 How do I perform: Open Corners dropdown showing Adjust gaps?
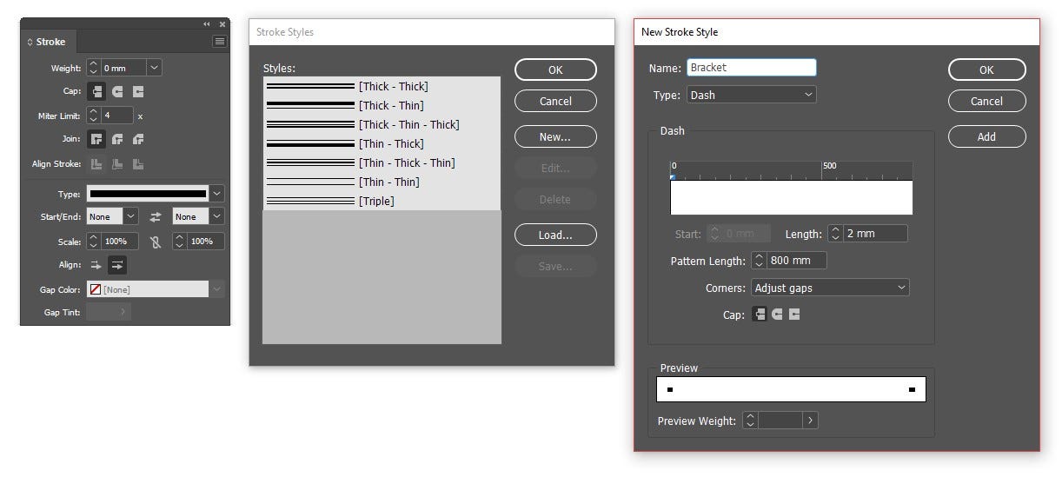(x=830, y=288)
